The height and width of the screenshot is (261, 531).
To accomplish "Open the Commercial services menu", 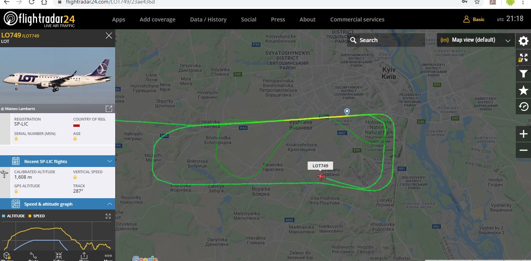I will (357, 20).
